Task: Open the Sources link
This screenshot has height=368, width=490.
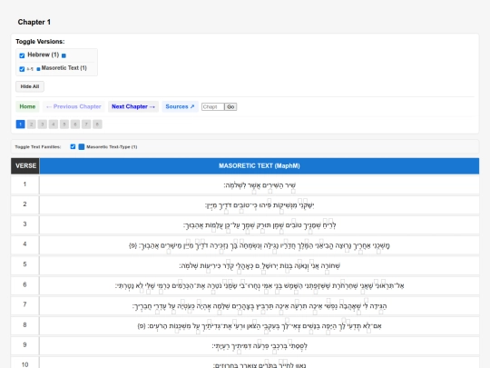Action: tap(180, 106)
